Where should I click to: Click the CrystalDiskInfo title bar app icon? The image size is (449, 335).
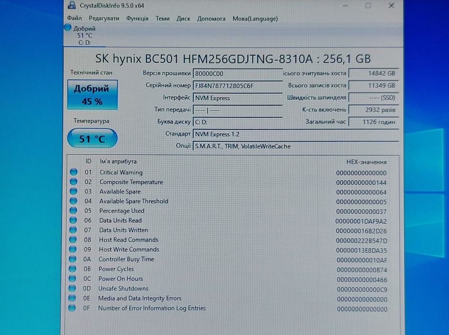click(72, 5)
